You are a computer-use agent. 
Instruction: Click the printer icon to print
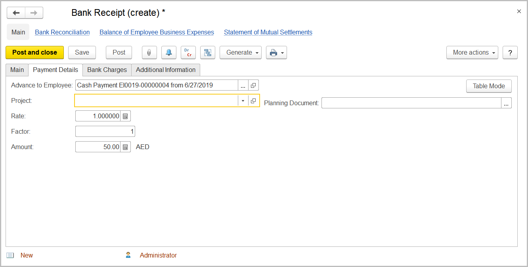(273, 52)
